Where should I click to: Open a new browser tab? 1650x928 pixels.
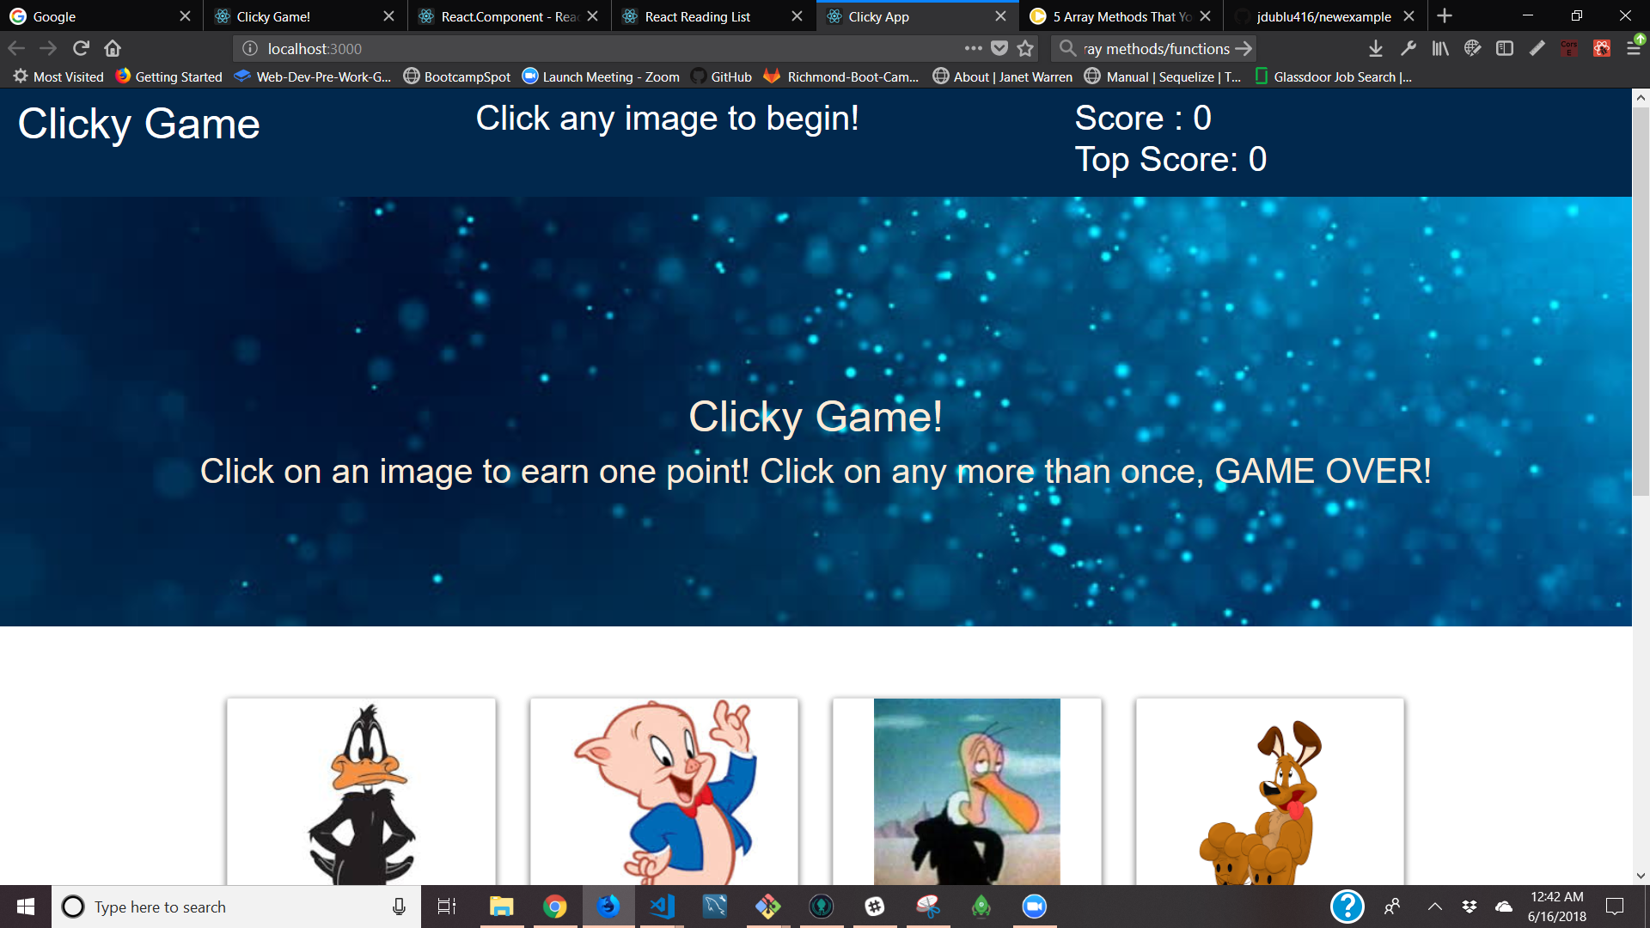click(x=1445, y=16)
